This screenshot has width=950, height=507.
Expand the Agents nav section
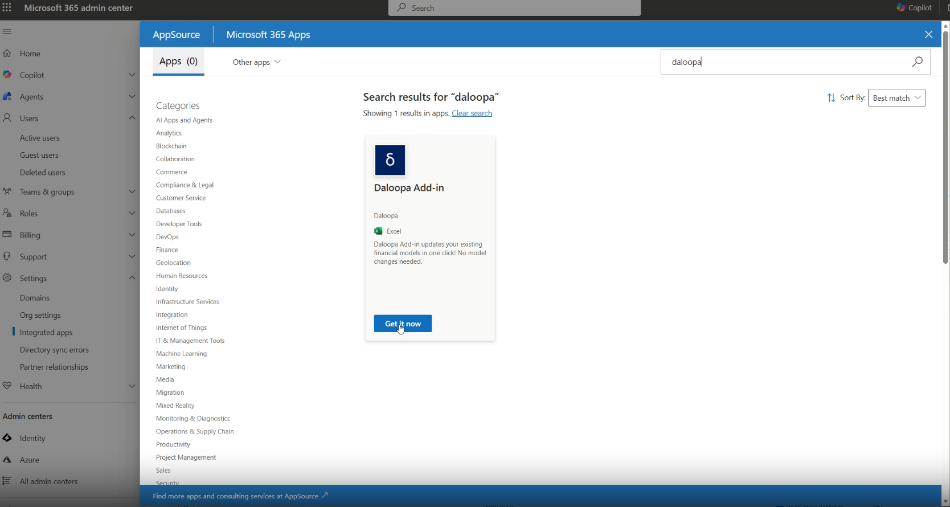tap(132, 96)
